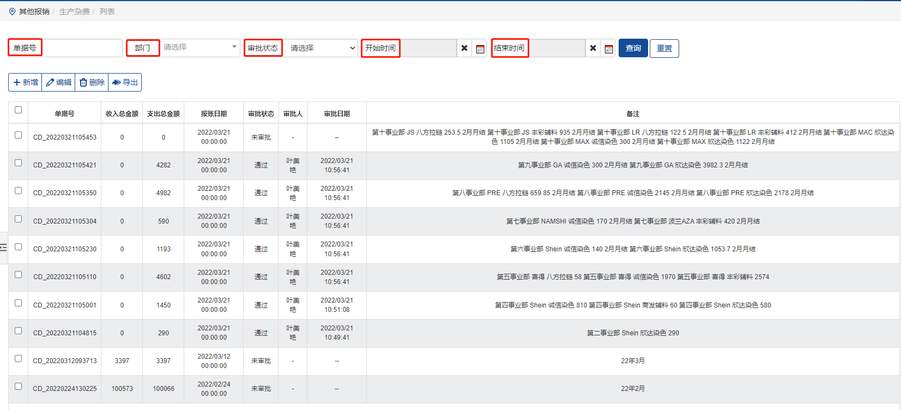Click the 删除 trash button
The width and height of the screenshot is (901, 410).
[x=92, y=82]
